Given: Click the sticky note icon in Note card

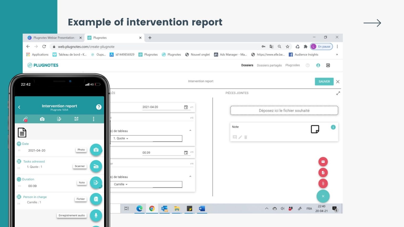Looking at the screenshot, I should (x=315, y=129).
